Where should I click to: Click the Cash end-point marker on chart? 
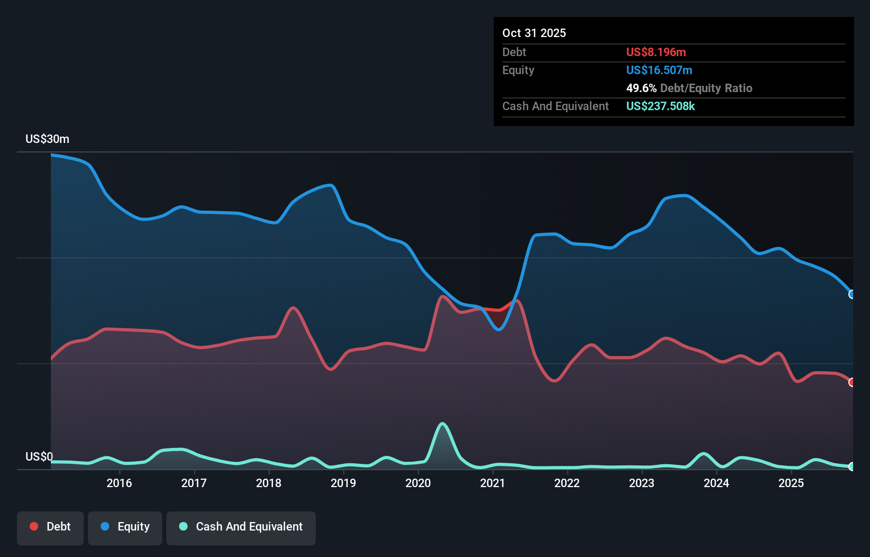[x=851, y=466]
